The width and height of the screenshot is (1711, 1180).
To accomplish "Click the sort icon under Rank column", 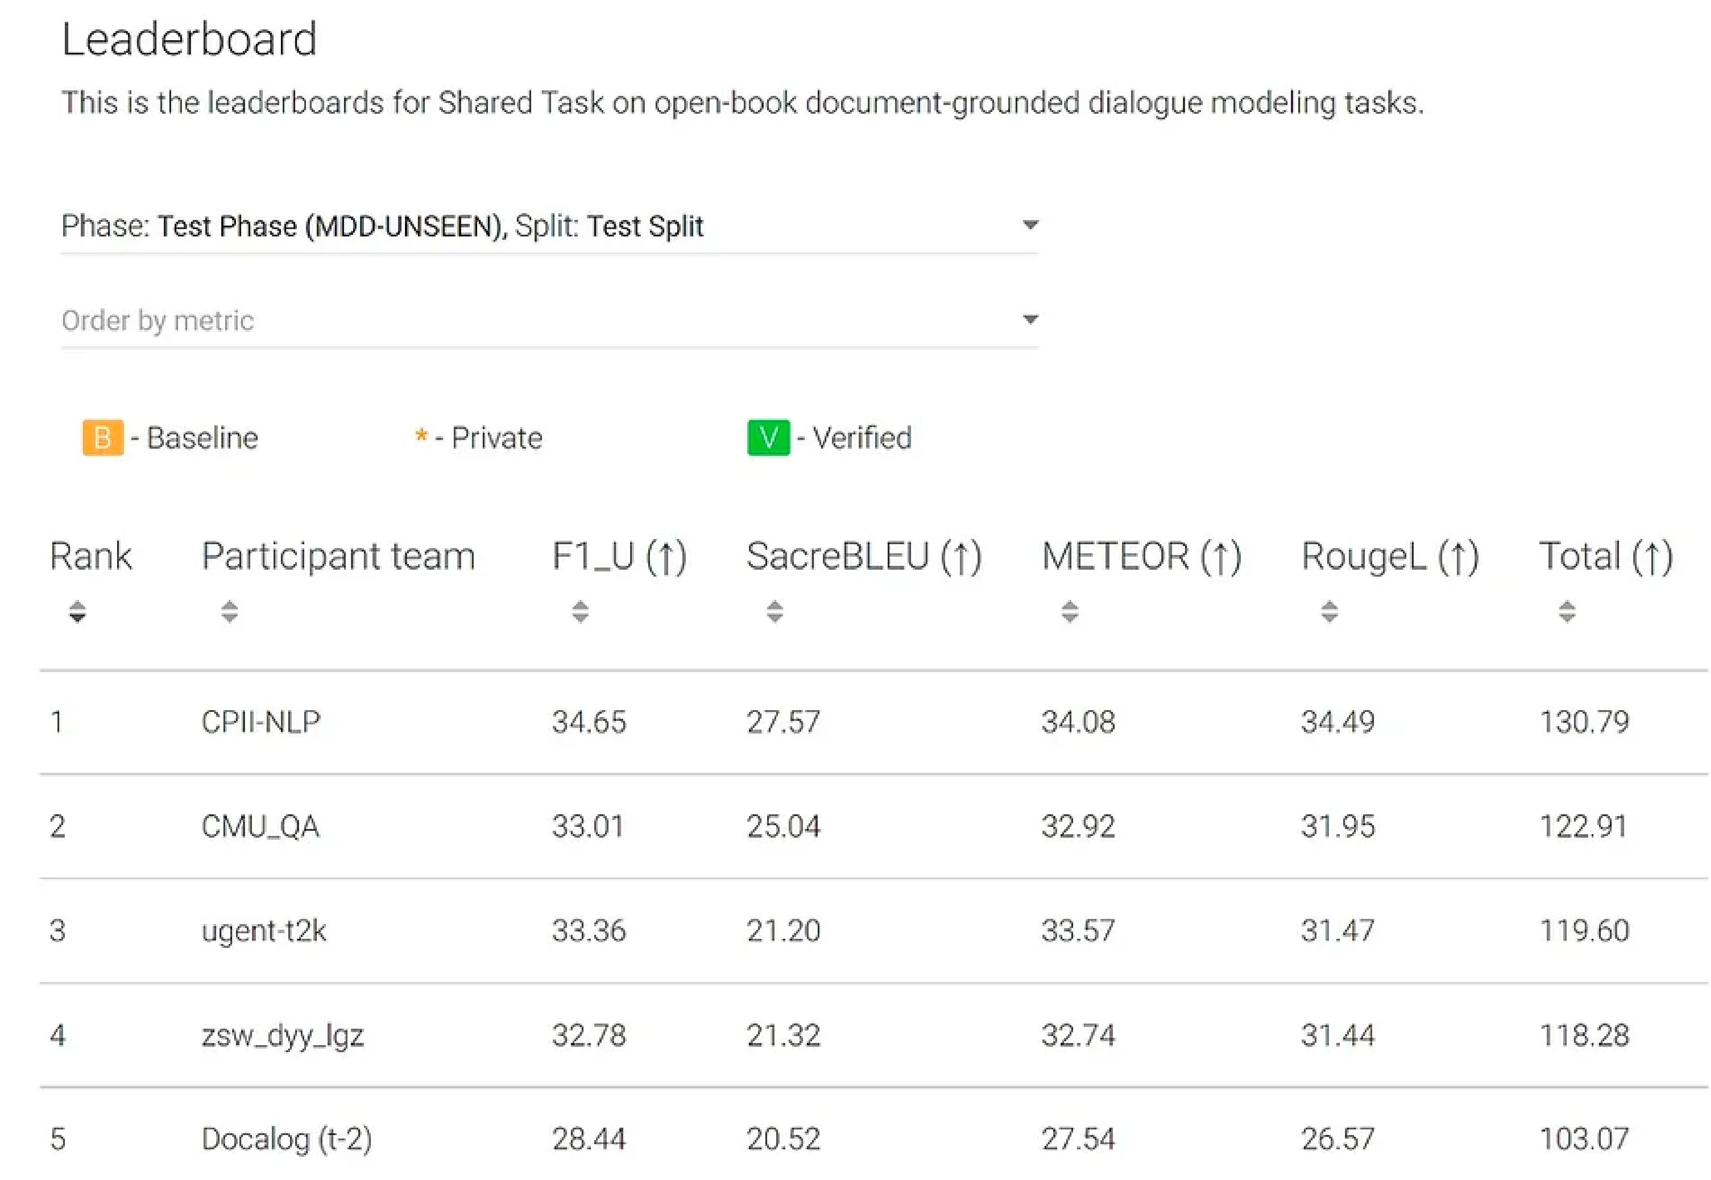I will tap(77, 612).
